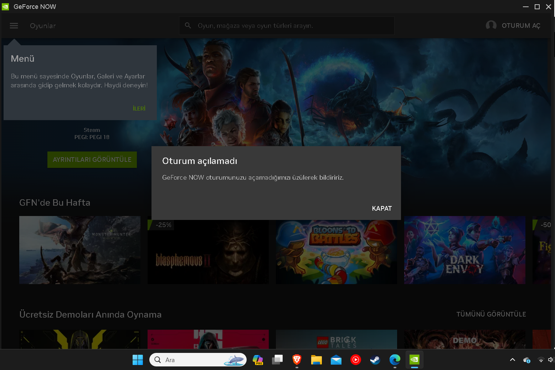Click the AYRINTILARI GÖRÜNTÜLE button
The image size is (555, 370).
point(92,160)
